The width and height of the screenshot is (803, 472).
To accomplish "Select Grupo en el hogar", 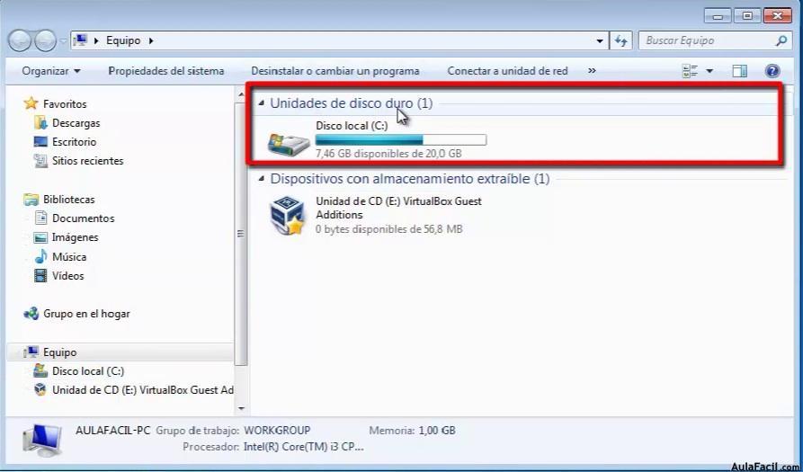I will pos(86,314).
